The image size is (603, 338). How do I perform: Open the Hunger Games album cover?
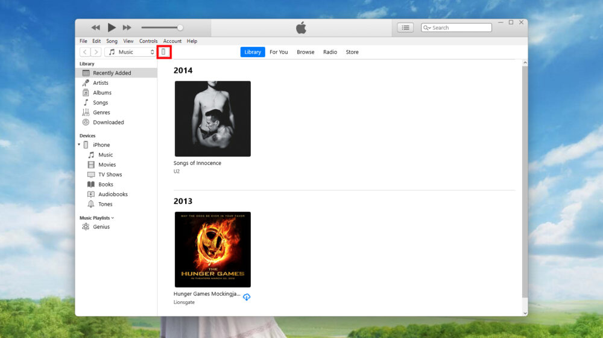point(213,250)
